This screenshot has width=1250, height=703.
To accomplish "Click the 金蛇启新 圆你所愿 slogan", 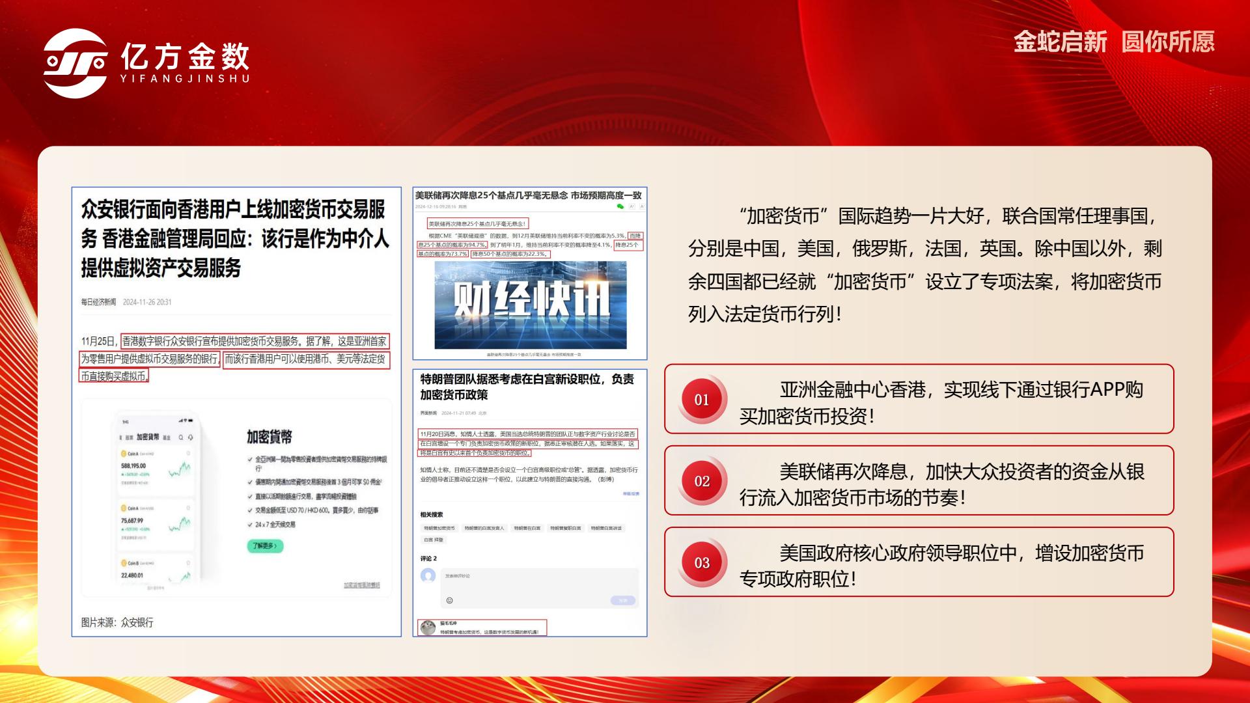I will tap(1115, 42).
